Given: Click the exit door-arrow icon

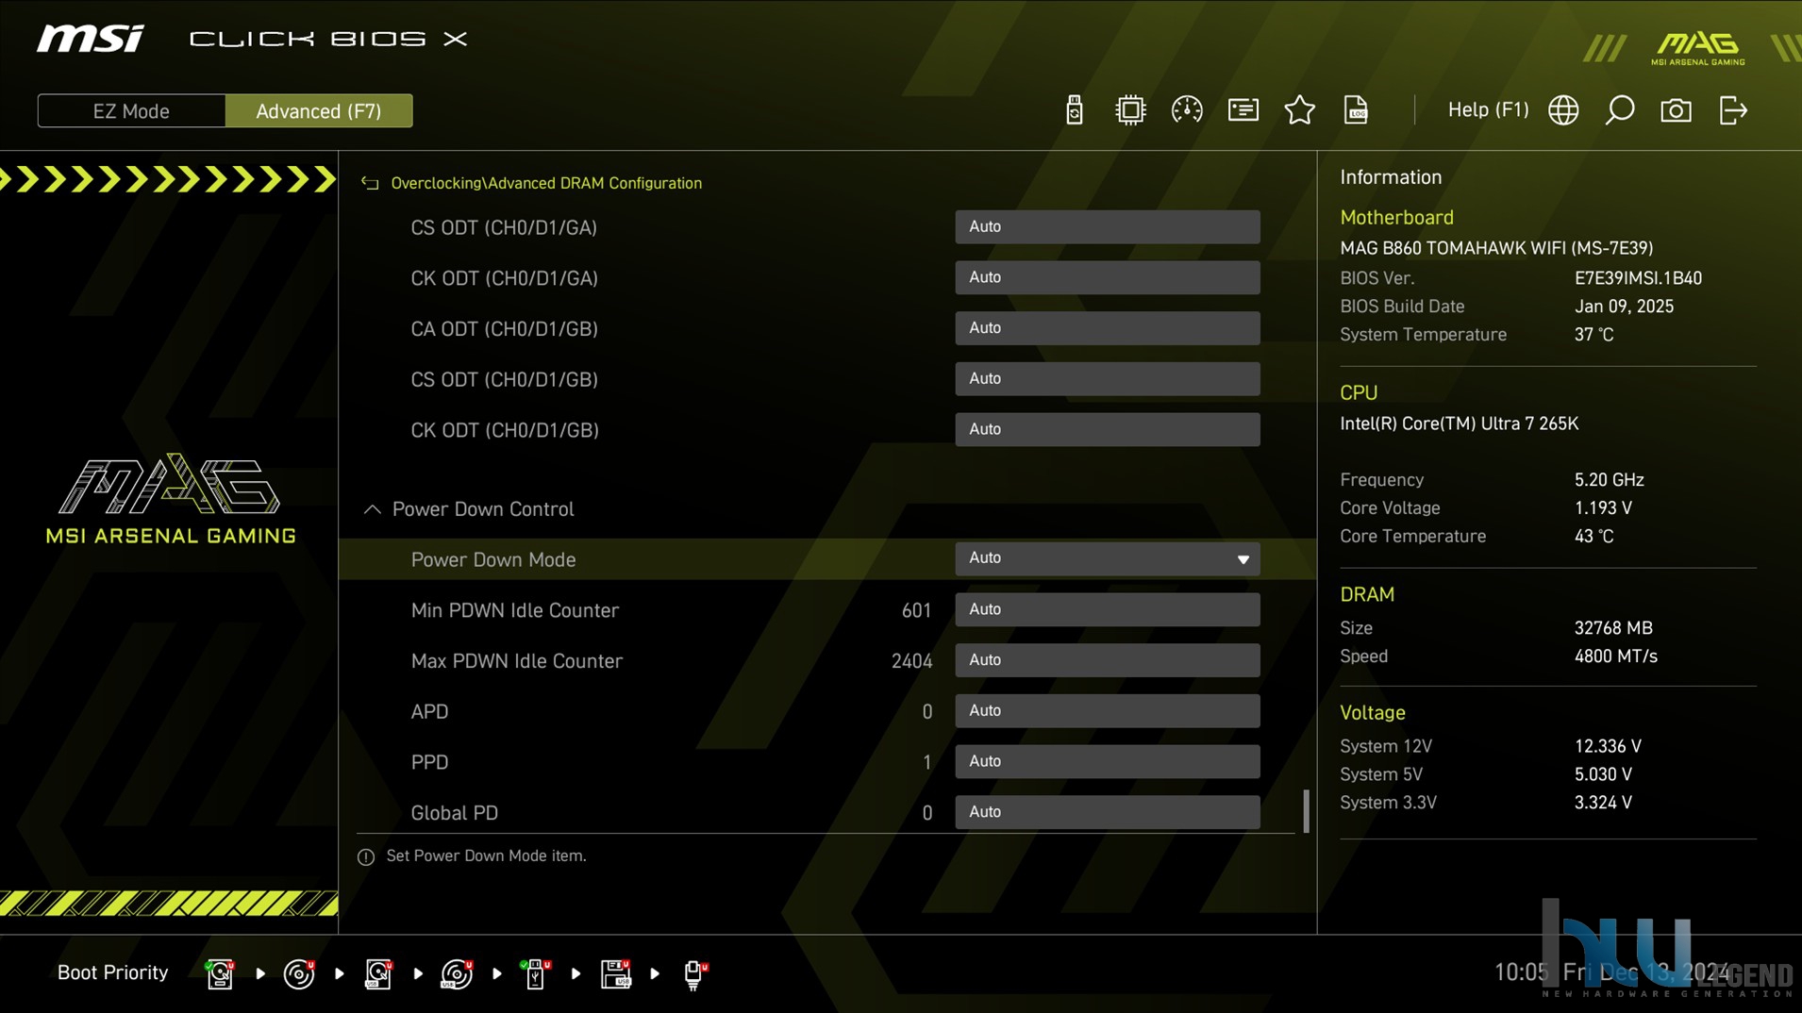Looking at the screenshot, I should (1733, 110).
